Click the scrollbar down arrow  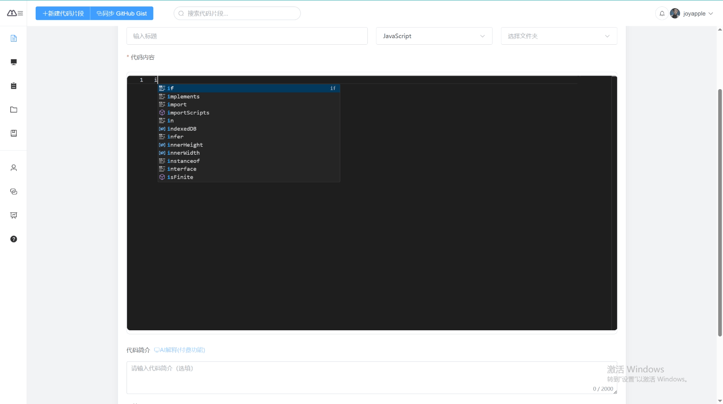[720, 401]
